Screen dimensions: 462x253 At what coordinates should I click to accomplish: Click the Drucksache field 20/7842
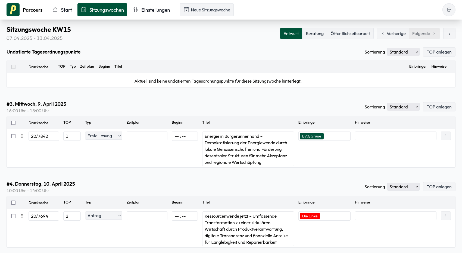(44, 136)
